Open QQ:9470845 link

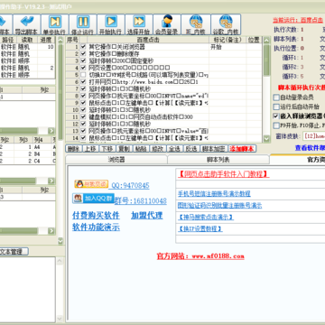pyautogui.click(x=130, y=185)
